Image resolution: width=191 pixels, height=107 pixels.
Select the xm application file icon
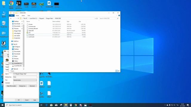click(27, 33)
